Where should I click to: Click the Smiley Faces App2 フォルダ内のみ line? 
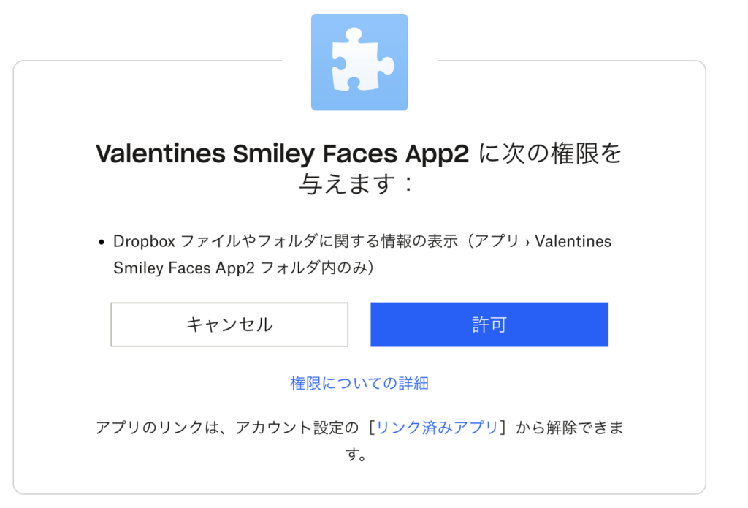click(244, 268)
